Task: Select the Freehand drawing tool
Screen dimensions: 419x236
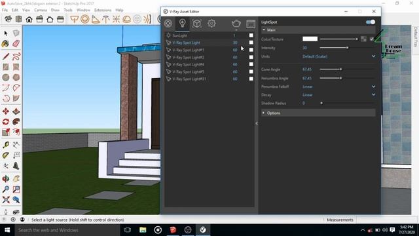Action: (16, 56)
